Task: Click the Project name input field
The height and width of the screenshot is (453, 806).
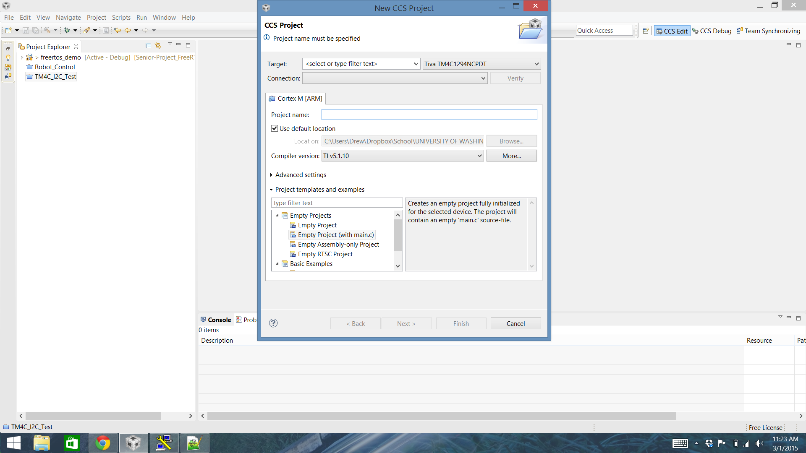Action: (x=429, y=115)
